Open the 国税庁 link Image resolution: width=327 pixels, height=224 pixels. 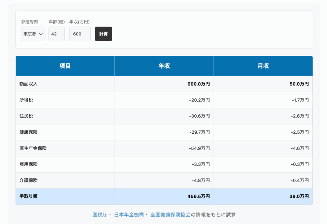point(100,215)
